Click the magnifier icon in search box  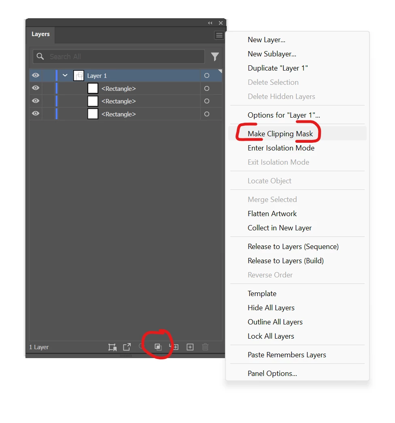40,56
